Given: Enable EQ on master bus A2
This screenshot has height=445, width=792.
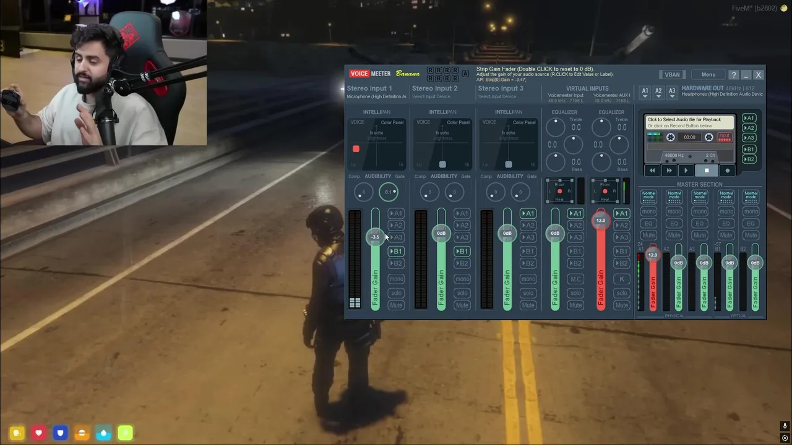Looking at the screenshot, I should (x=674, y=223).
